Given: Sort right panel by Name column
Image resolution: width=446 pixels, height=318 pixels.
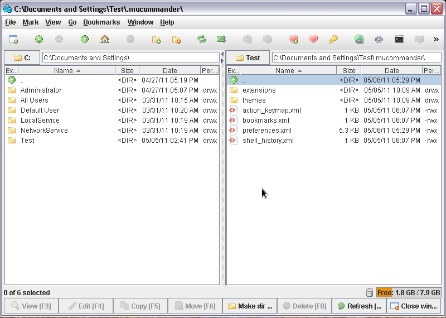Looking at the screenshot, I should pyautogui.click(x=288, y=70).
